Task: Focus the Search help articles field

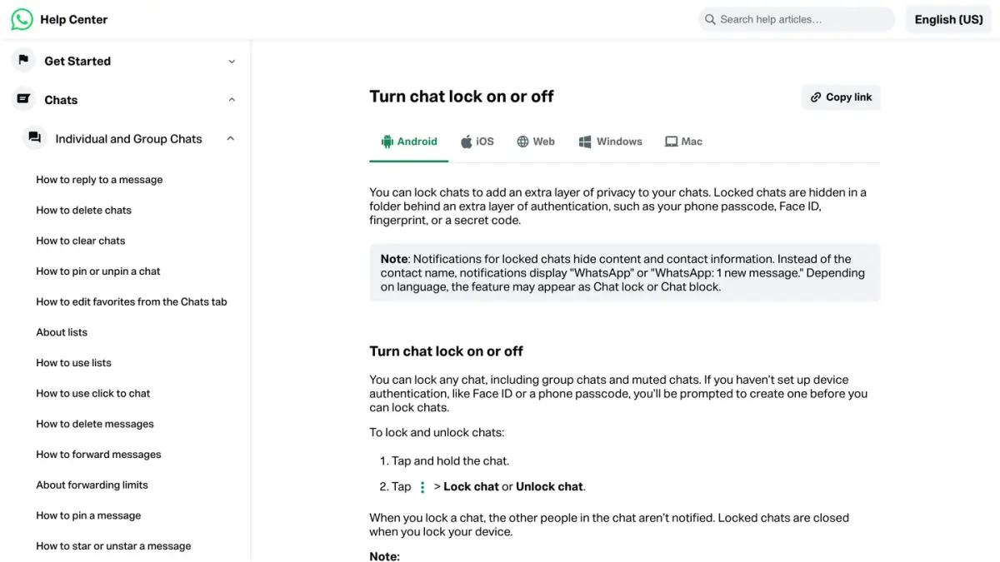Action: point(796,19)
